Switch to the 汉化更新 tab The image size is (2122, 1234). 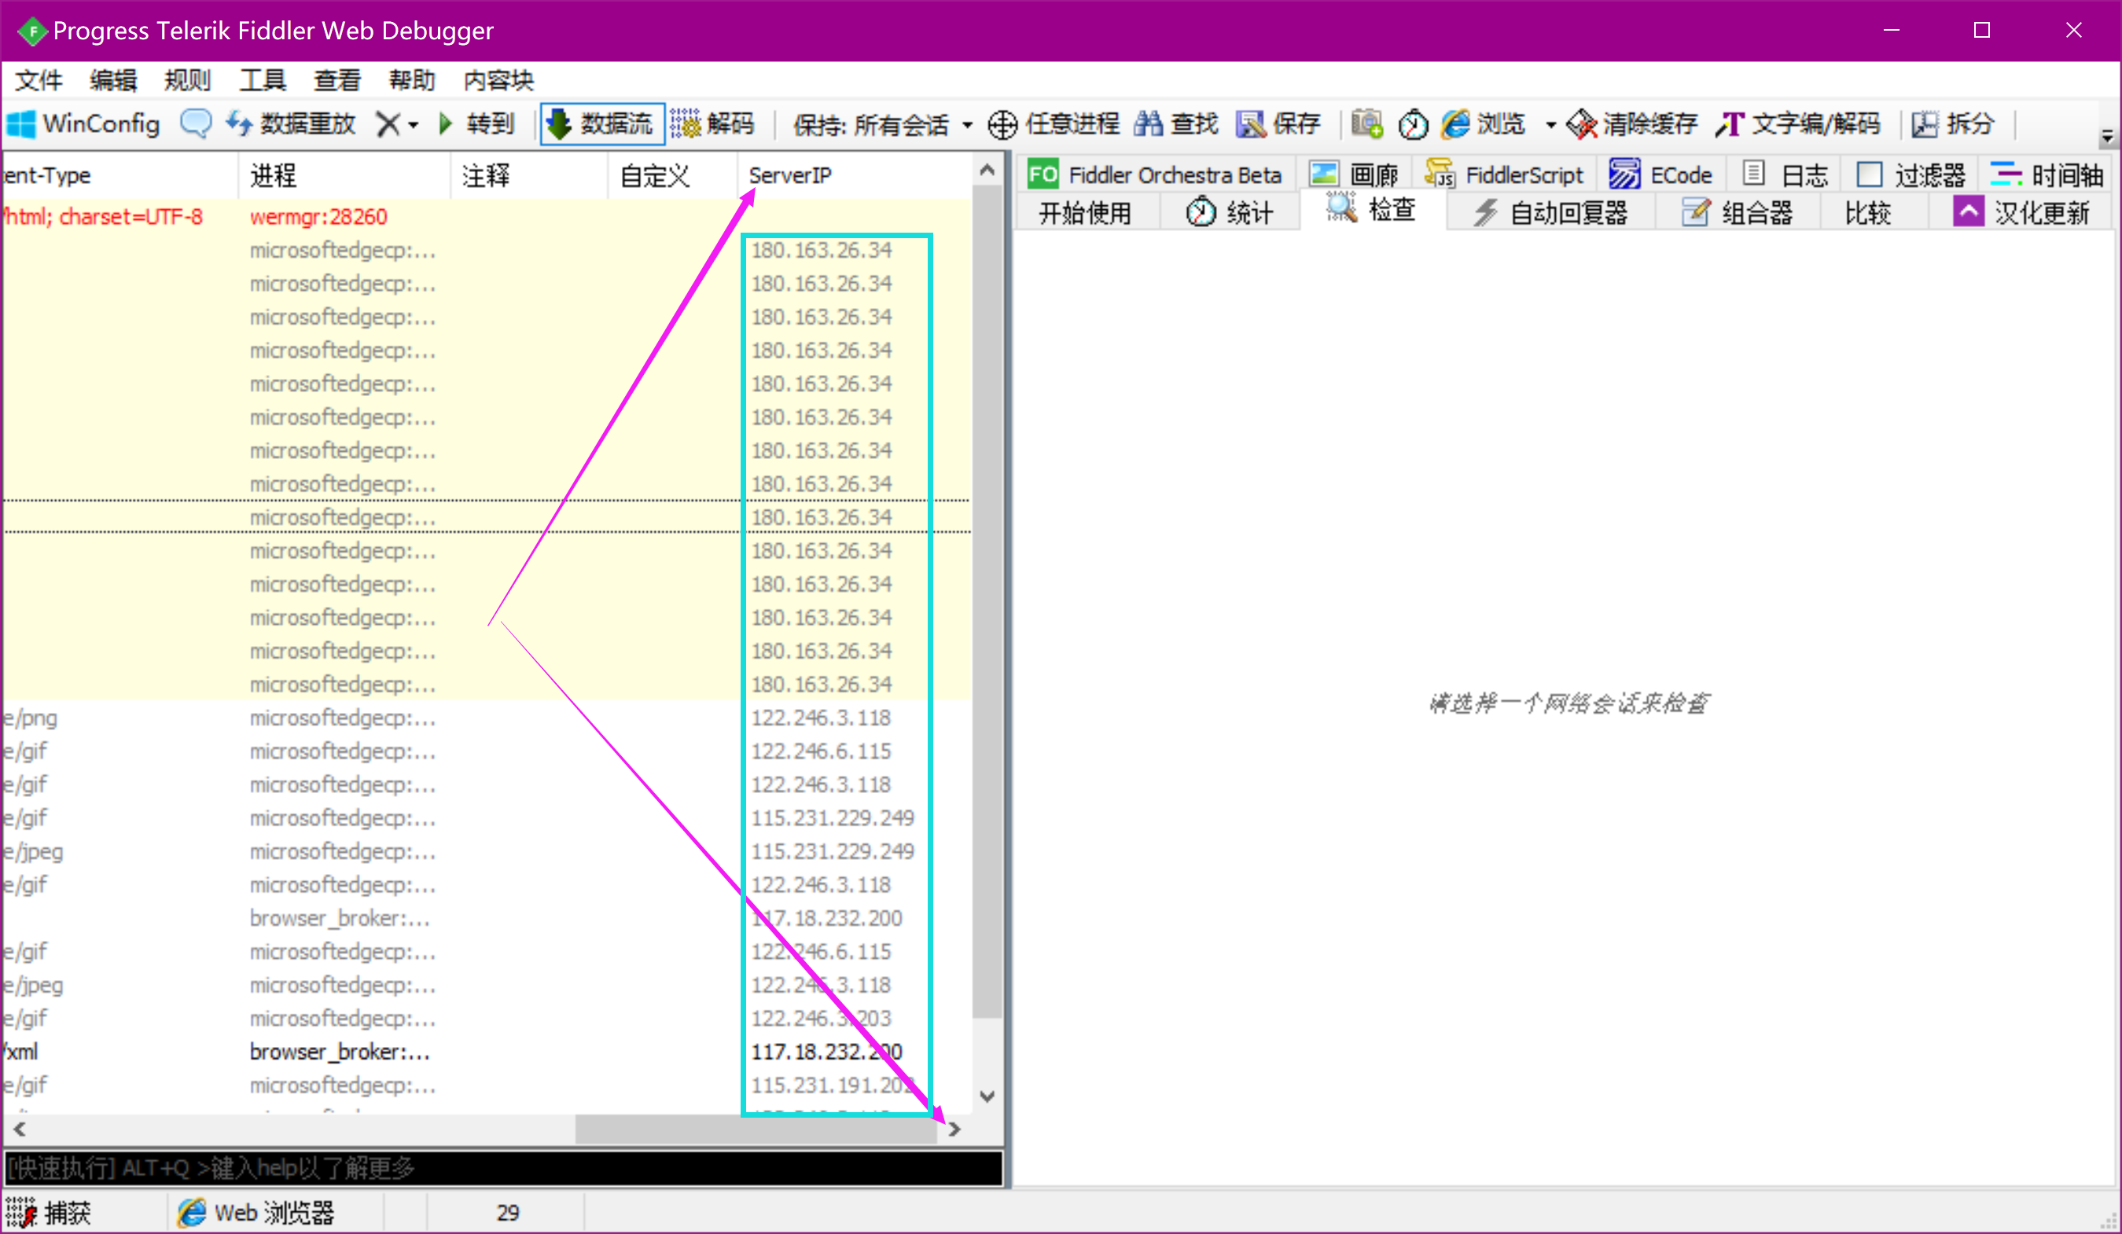coord(2021,213)
